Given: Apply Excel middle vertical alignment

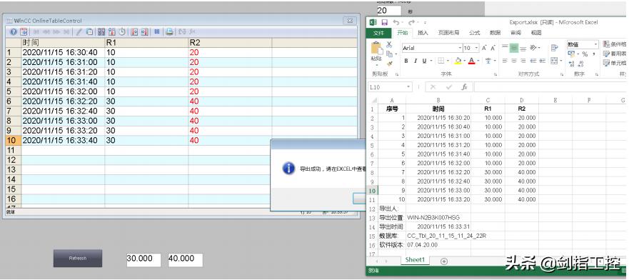Looking at the screenshot, I should [514, 48].
